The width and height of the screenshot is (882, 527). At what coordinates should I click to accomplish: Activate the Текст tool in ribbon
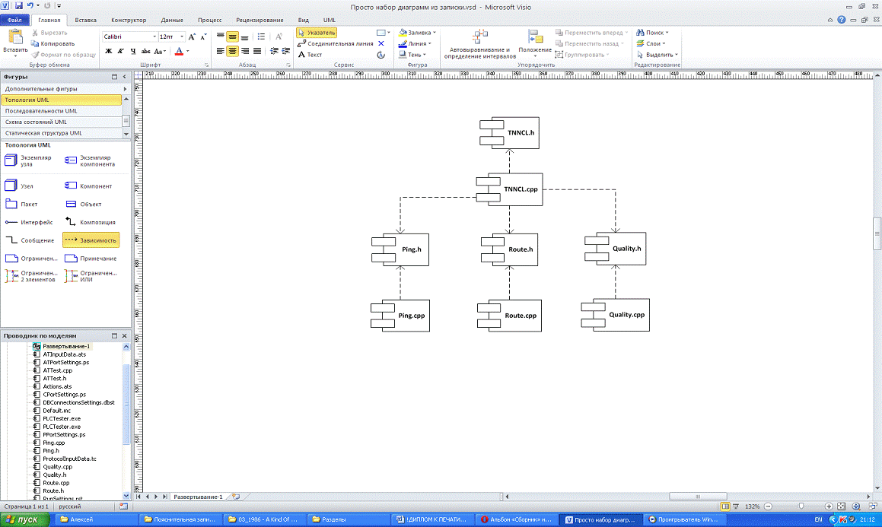click(x=310, y=55)
